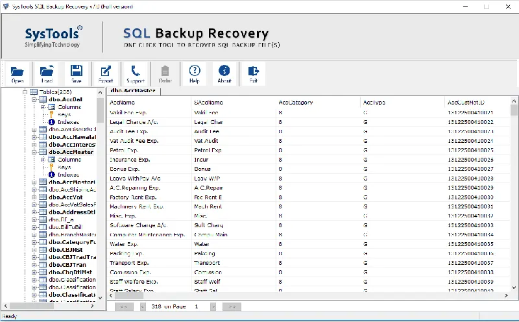Select Columns under dbo.AccBal

click(x=69, y=107)
